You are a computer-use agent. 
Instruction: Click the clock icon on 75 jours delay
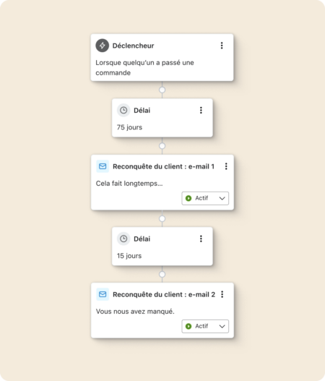click(x=123, y=111)
